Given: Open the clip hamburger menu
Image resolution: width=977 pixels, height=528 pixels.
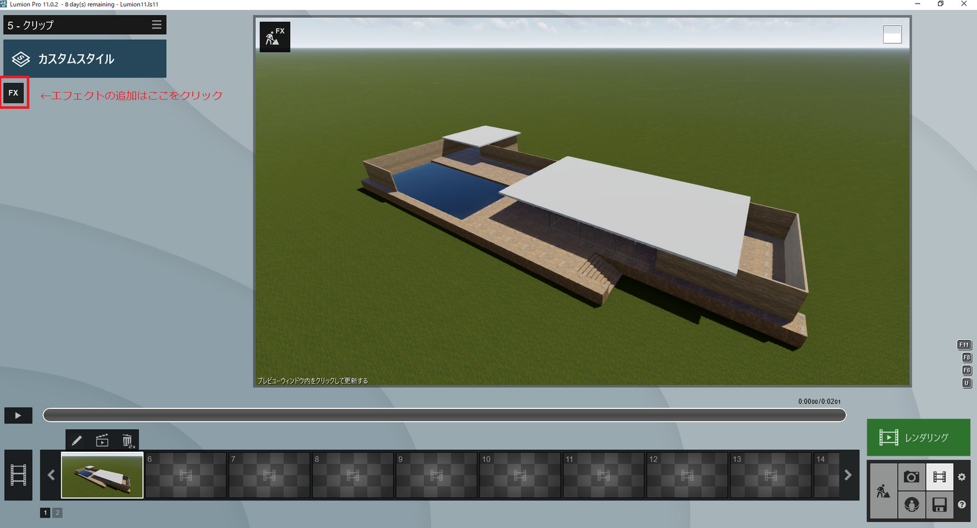Looking at the screenshot, I should 156,25.
